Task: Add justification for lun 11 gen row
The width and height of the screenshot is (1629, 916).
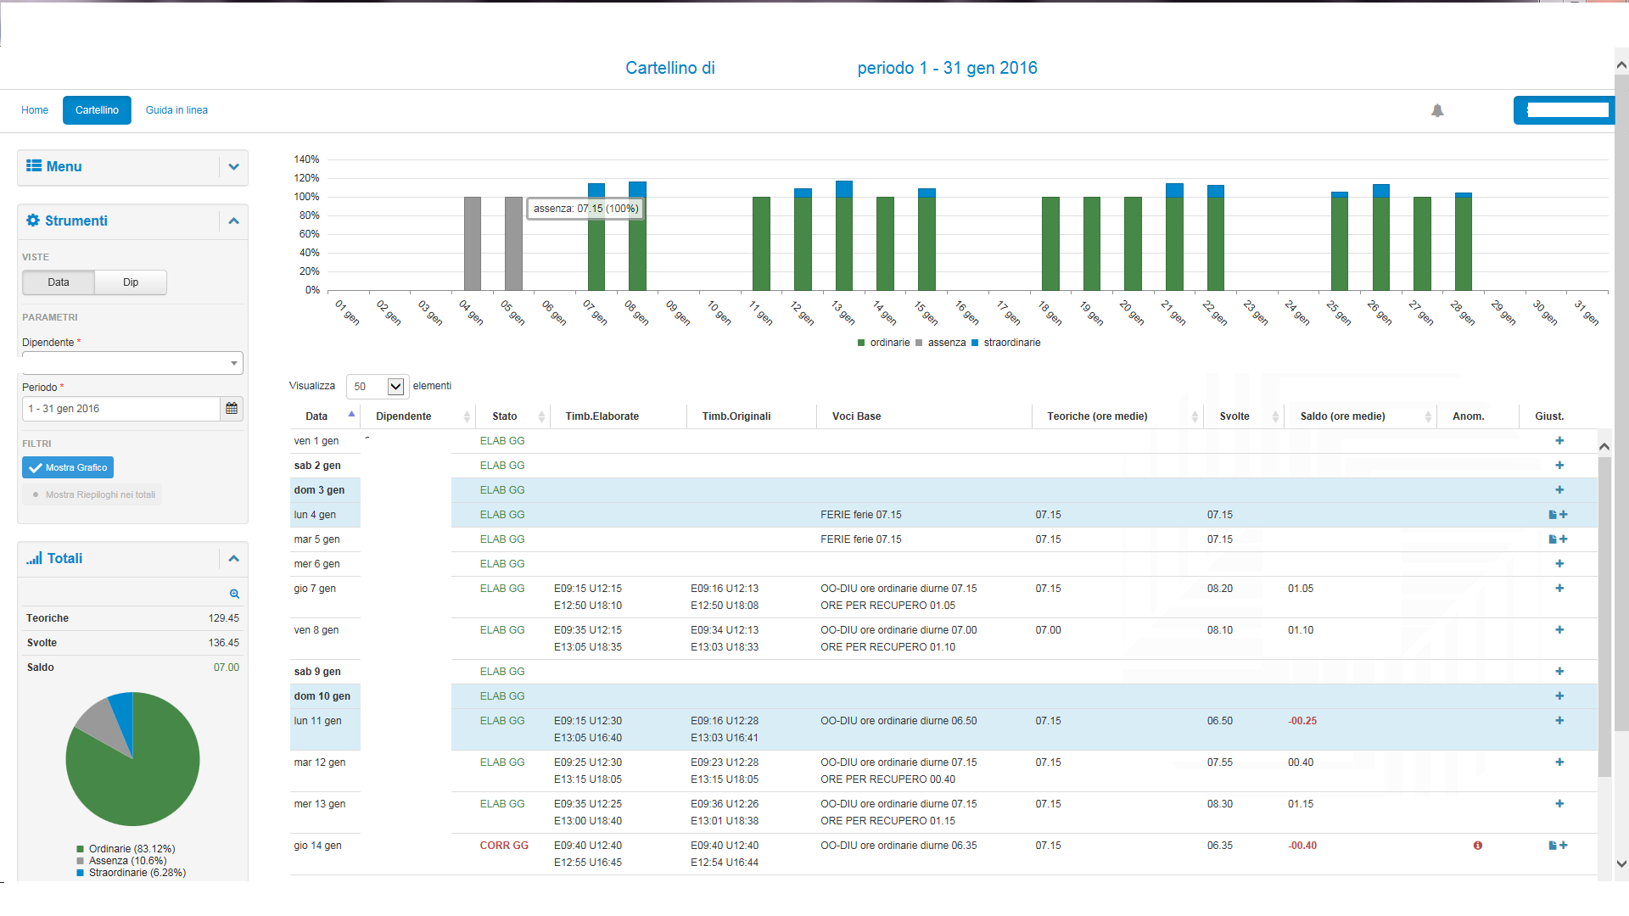Action: point(1559,721)
